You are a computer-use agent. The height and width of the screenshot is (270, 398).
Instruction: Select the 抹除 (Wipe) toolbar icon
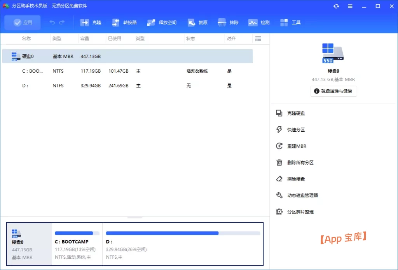[228, 22]
